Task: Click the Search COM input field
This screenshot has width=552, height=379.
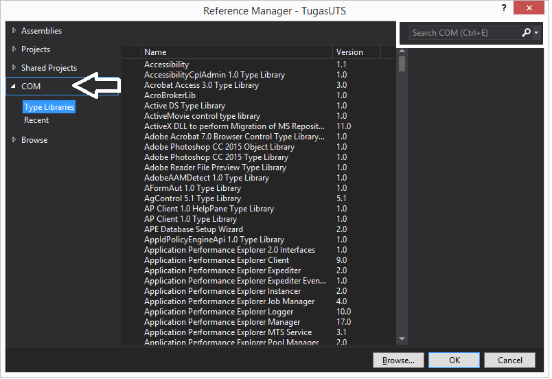Action: pos(464,33)
